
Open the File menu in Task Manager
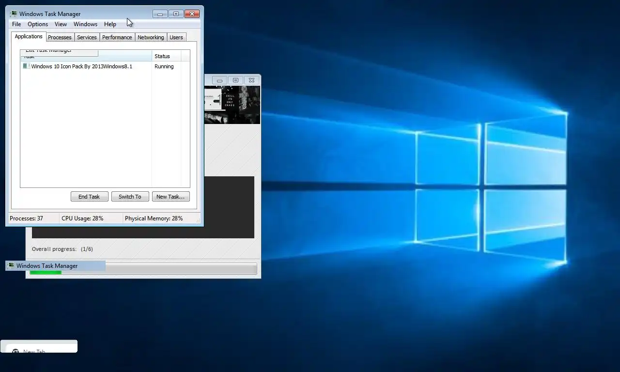click(16, 24)
